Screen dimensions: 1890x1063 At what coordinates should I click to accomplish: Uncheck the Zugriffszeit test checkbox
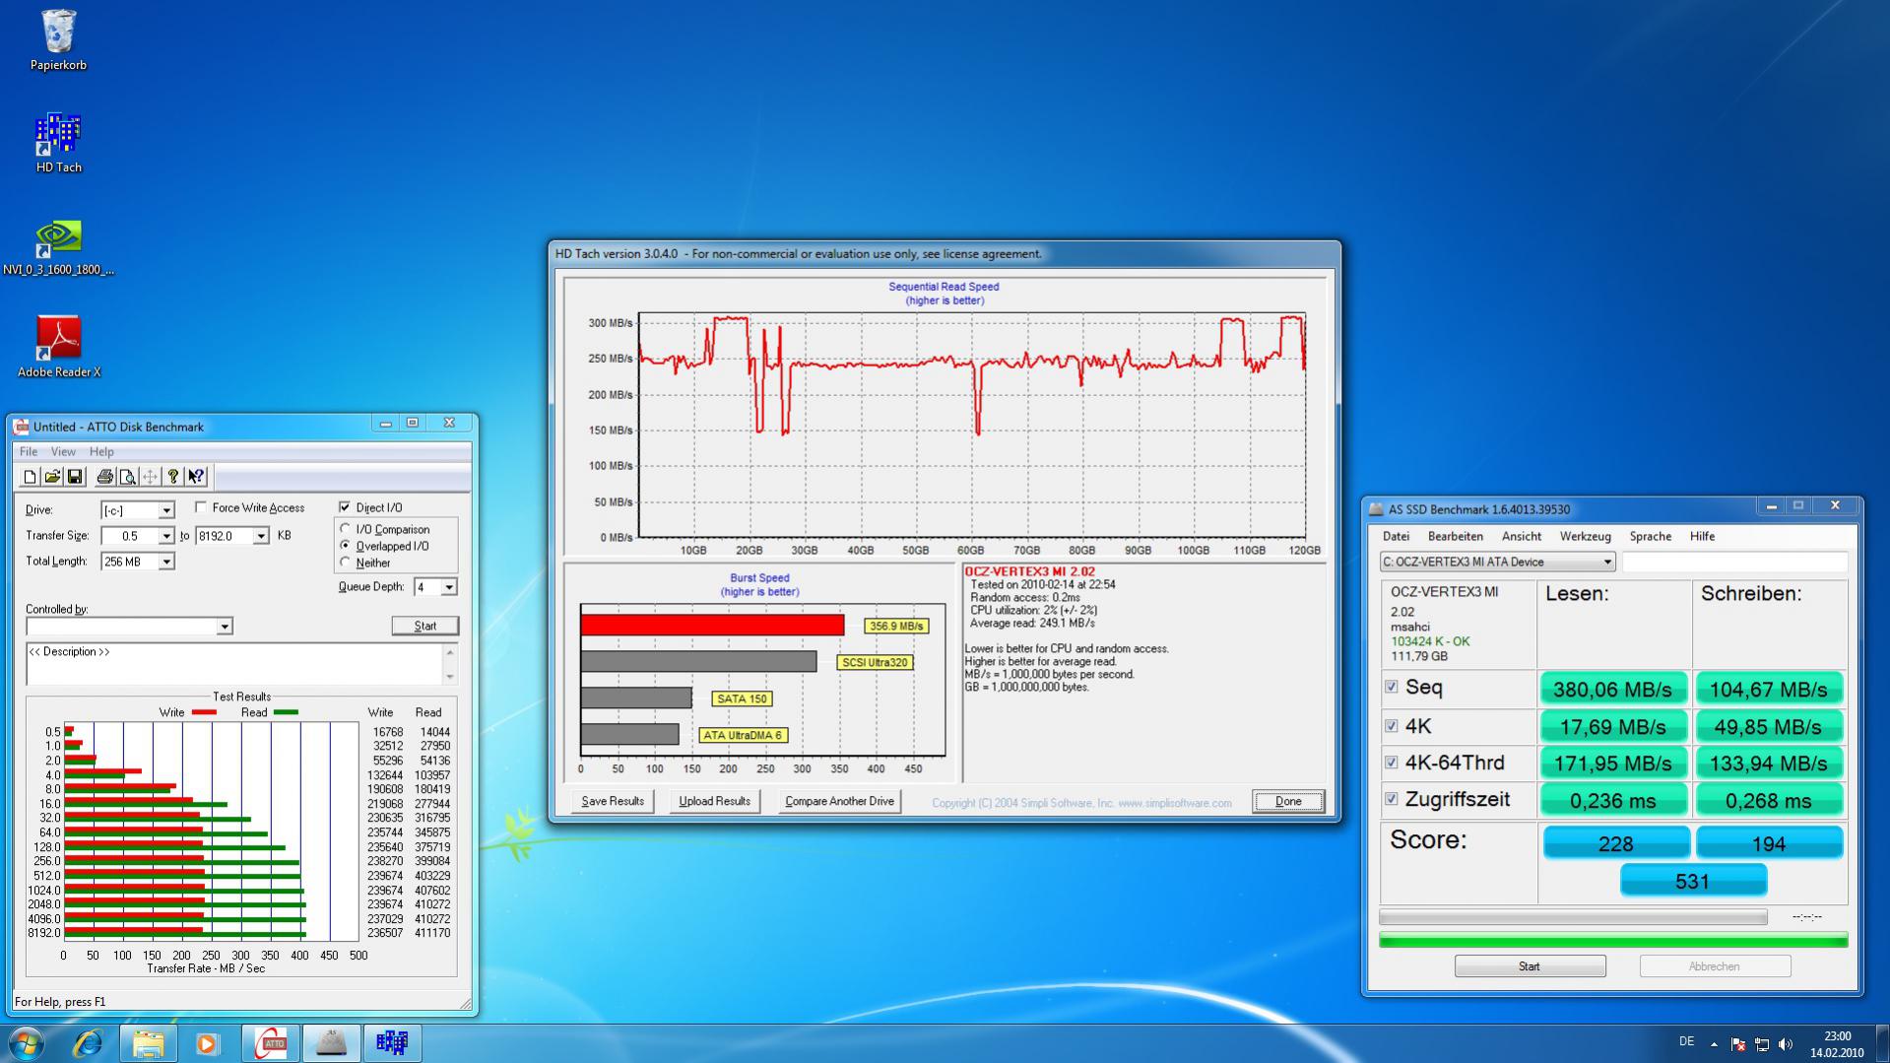(x=1392, y=799)
